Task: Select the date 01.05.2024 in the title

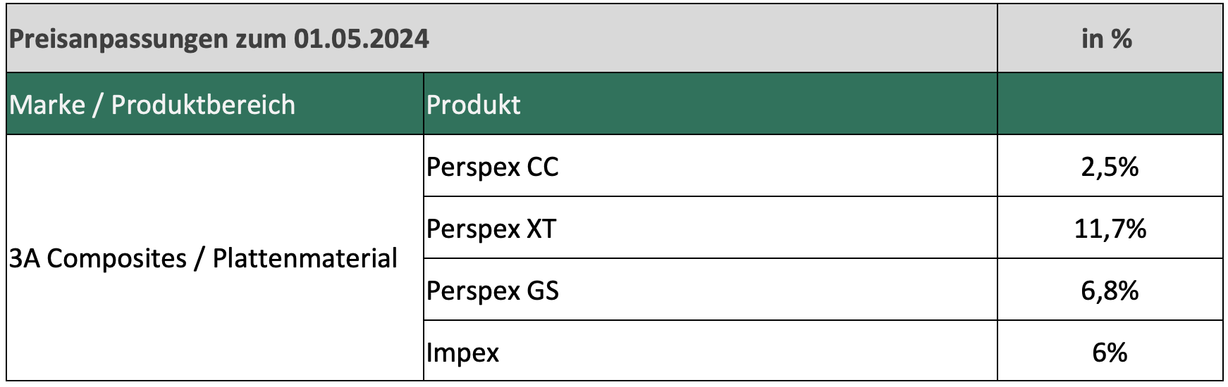Action: click(361, 39)
